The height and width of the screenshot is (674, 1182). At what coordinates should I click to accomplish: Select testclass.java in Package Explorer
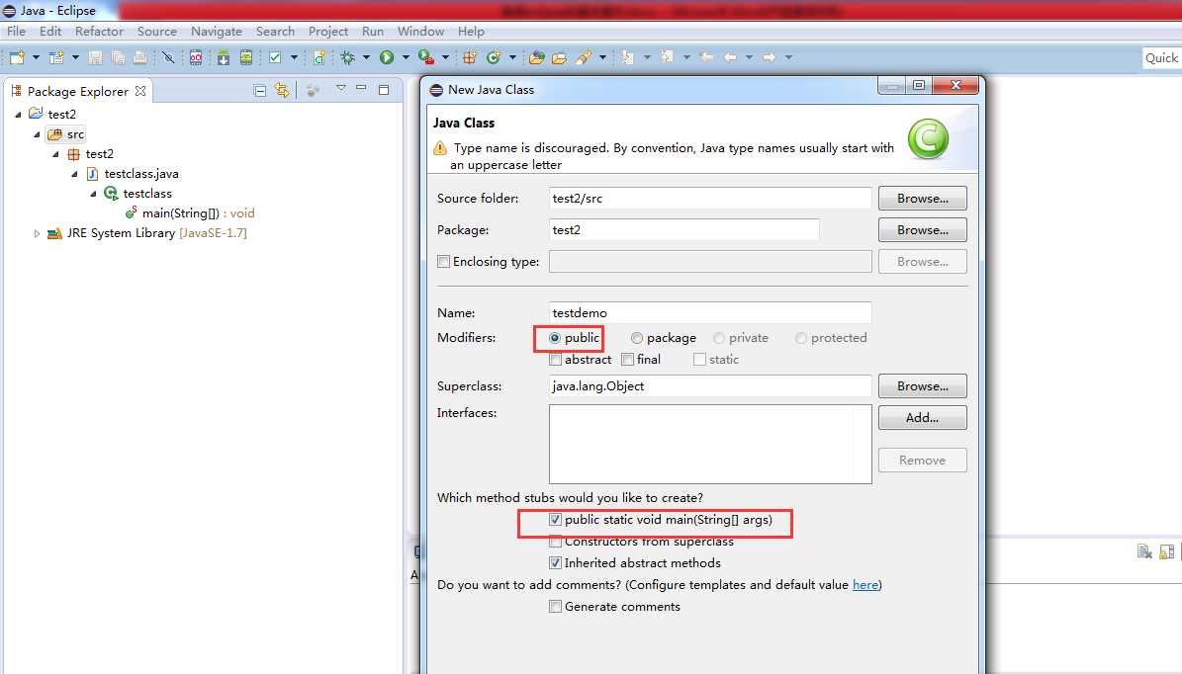point(141,173)
